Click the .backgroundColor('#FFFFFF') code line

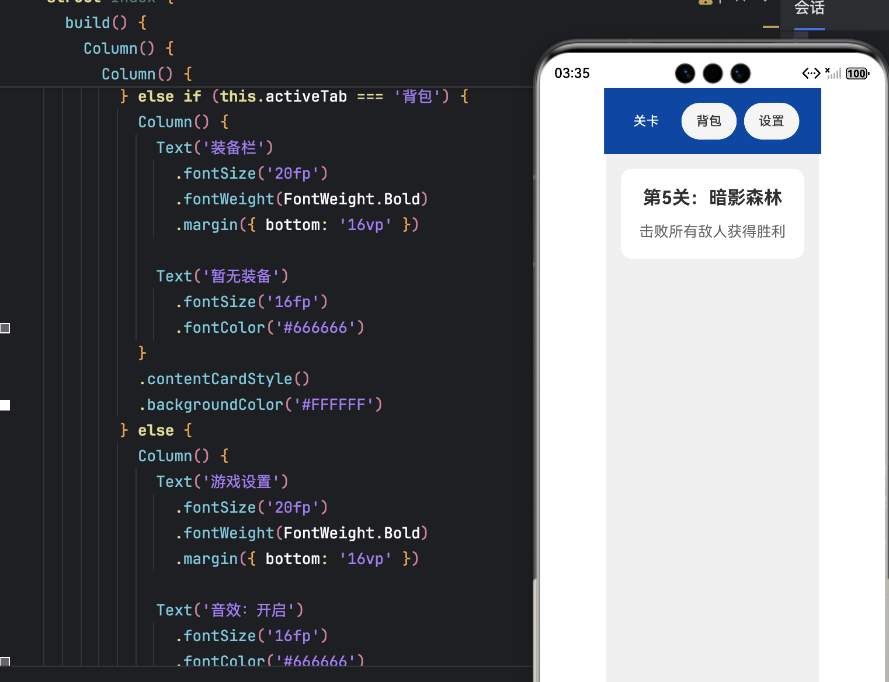point(261,405)
